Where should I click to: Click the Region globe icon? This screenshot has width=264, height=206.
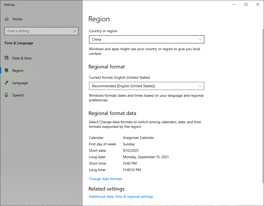tap(7, 70)
